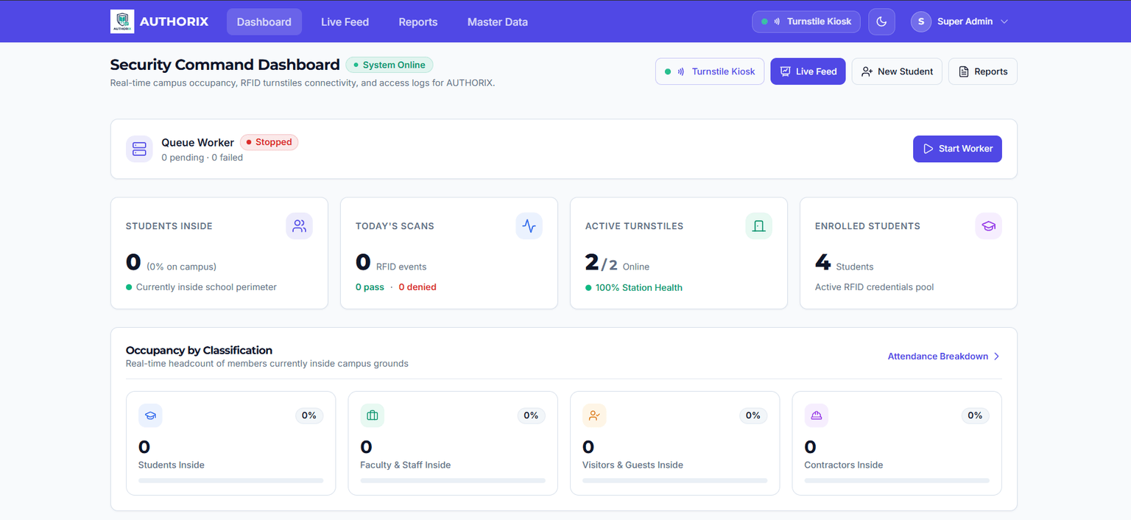Click 0% badge in Contractors tile
1131x520 pixels.
point(975,415)
